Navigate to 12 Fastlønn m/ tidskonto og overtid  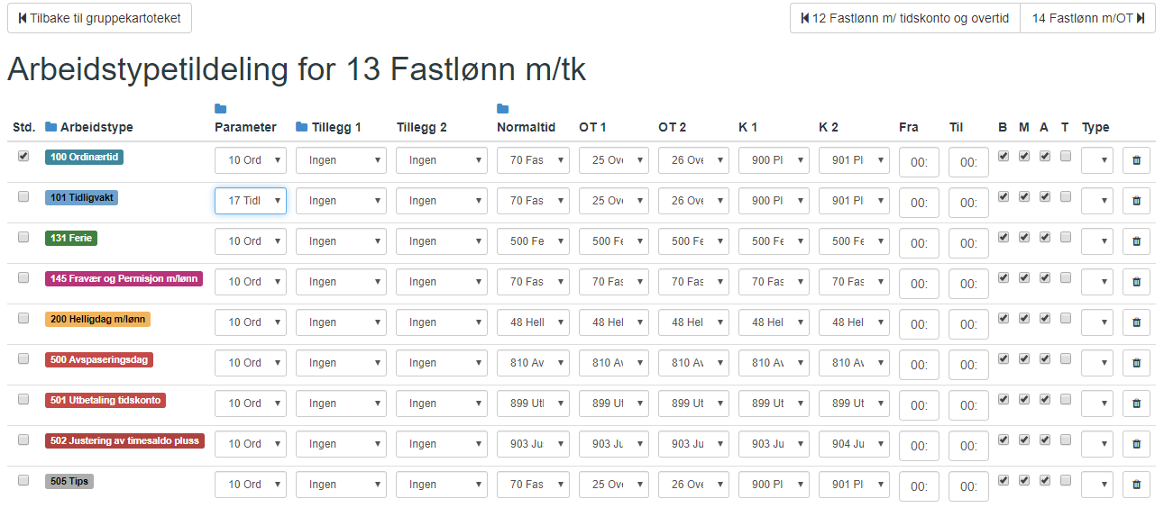click(904, 18)
